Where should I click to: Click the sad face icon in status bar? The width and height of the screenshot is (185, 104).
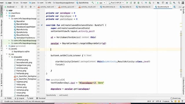(x=179, y=101)
